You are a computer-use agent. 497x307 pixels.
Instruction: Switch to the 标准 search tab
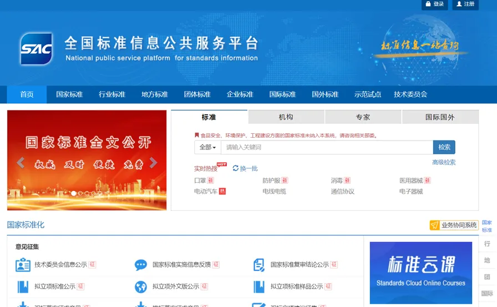[209, 117]
